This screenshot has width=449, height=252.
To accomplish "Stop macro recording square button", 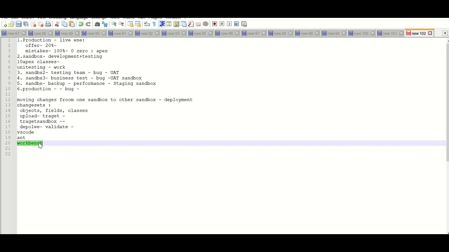I will [x=222, y=24].
